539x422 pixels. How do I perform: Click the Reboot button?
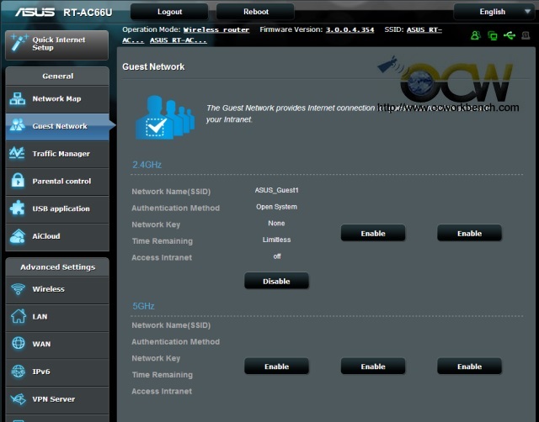(x=256, y=12)
